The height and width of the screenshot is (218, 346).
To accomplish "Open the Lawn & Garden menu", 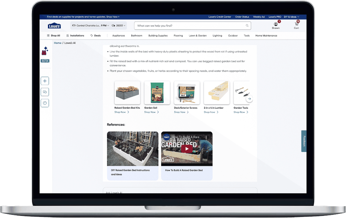I will 198,35.
